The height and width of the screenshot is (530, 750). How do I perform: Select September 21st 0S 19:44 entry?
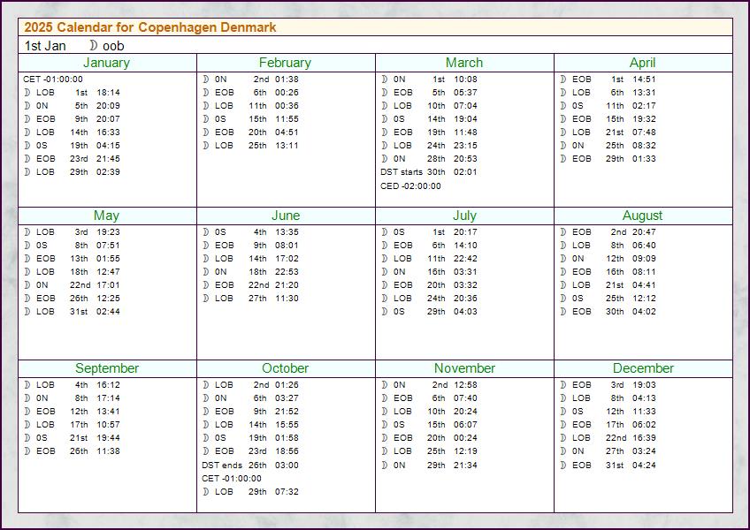[72, 438]
